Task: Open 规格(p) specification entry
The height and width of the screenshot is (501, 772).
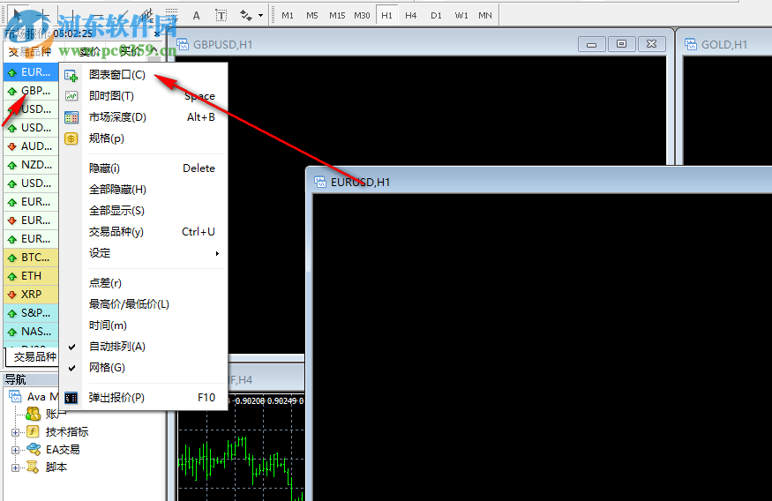Action: tap(143, 138)
